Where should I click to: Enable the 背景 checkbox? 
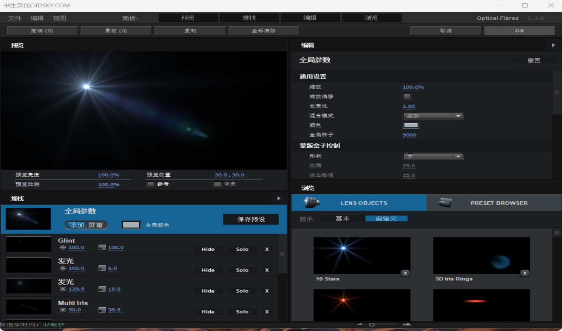[217, 184]
